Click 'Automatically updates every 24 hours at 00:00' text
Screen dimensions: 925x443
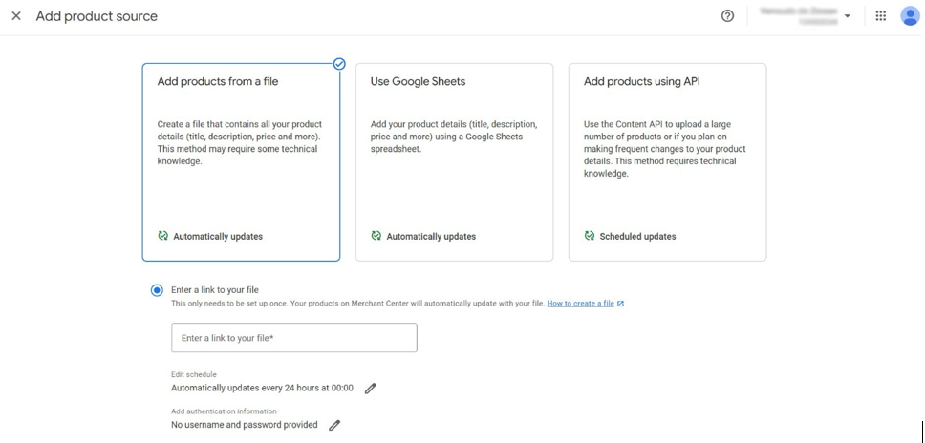(x=262, y=388)
